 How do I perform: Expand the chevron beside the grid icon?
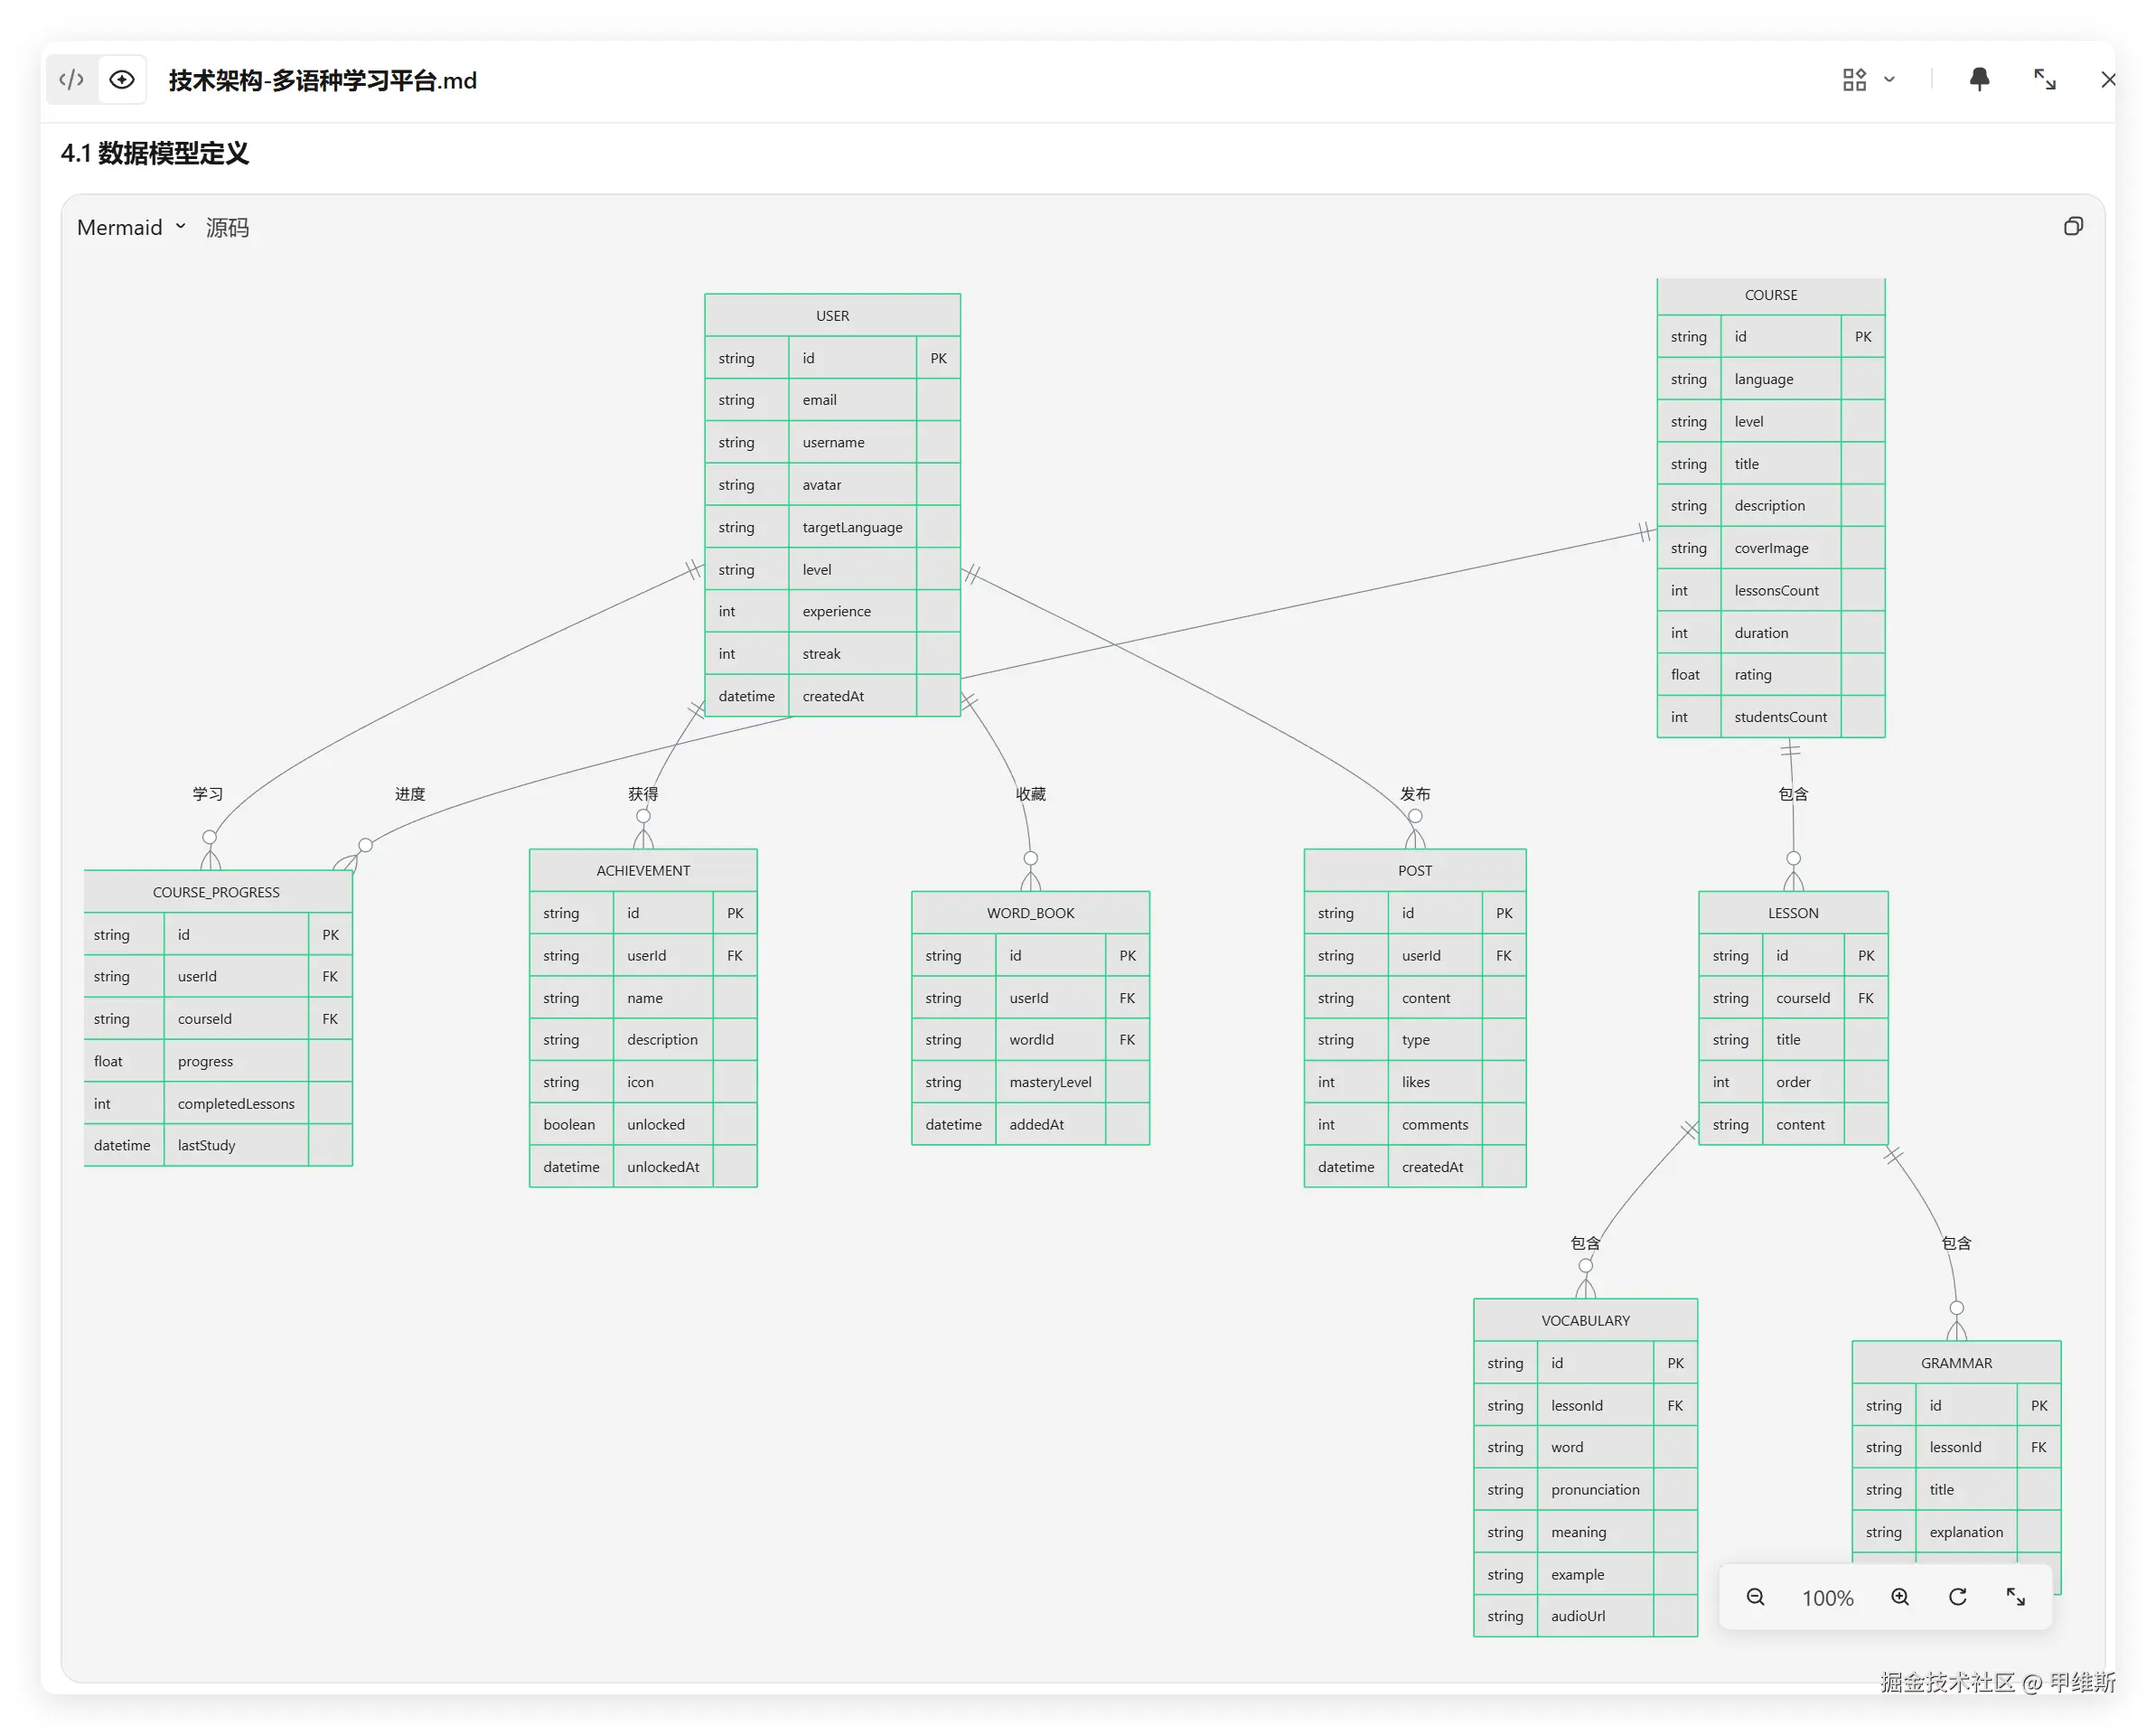tap(1889, 80)
